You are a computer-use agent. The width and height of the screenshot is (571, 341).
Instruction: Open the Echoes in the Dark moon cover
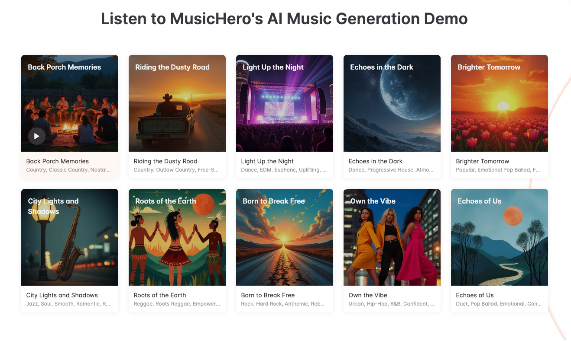coord(392,103)
